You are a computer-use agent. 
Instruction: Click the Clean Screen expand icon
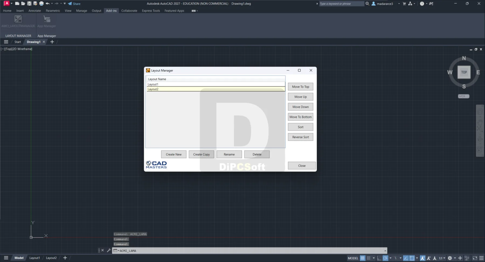(x=475, y=258)
